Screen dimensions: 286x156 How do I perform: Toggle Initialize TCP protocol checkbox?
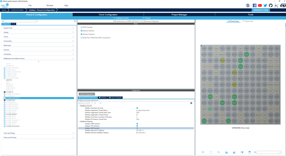point(137,126)
